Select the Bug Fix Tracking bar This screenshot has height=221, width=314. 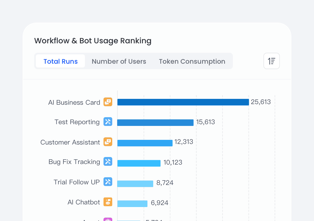[x=139, y=163]
